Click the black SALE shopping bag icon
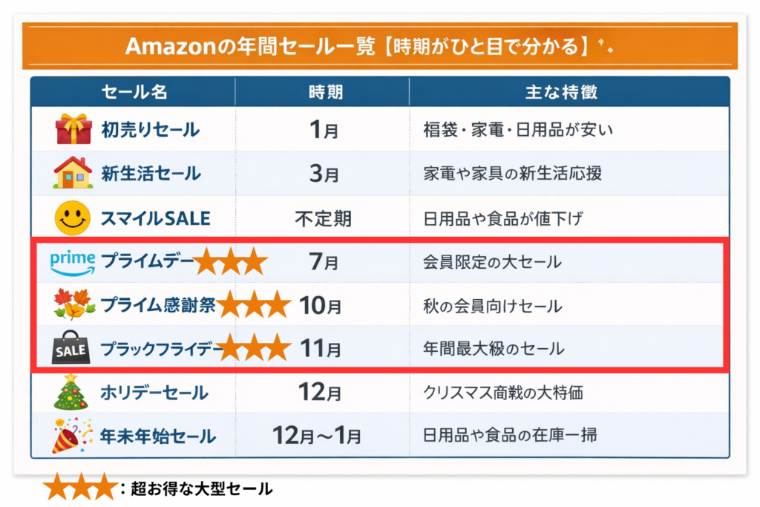Image resolution: width=760 pixels, height=507 pixels. click(x=72, y=348)
